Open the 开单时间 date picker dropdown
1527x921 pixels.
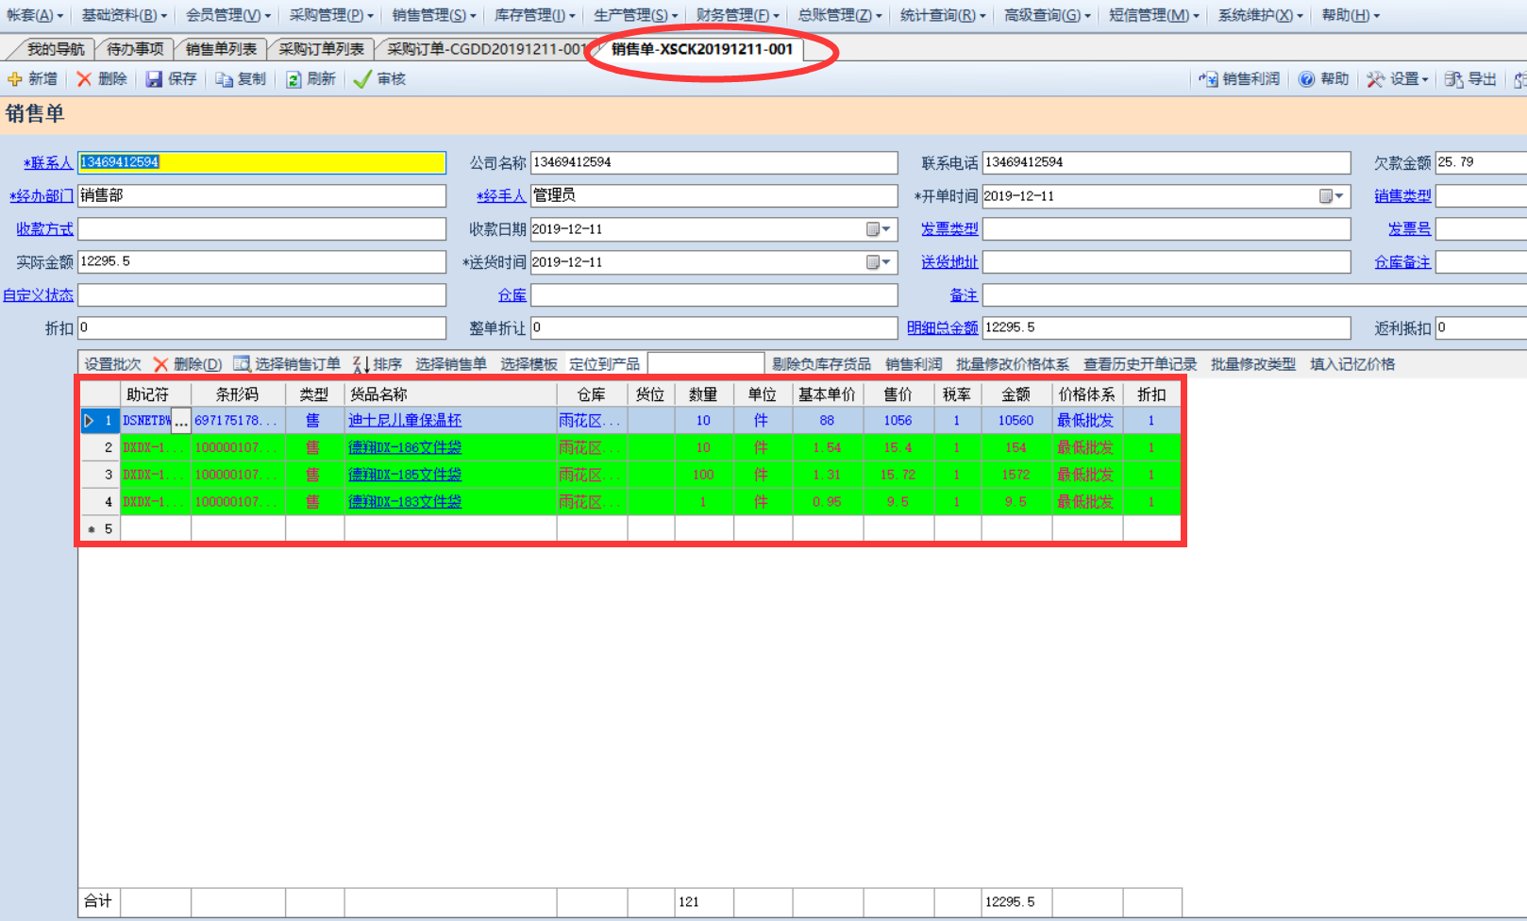coord(1331,196)
